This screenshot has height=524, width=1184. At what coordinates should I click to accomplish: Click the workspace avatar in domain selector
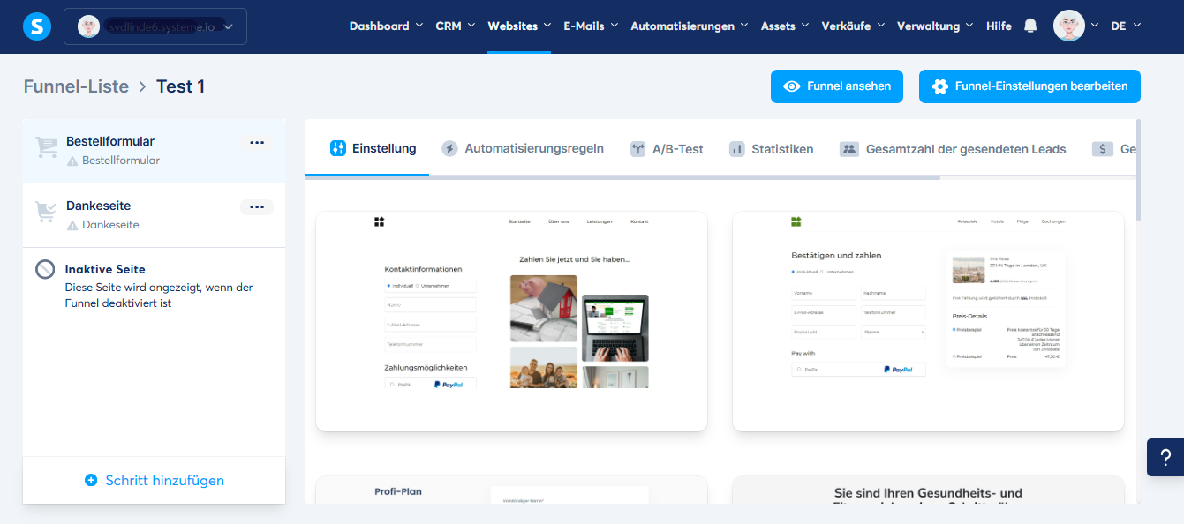[89, 26]
